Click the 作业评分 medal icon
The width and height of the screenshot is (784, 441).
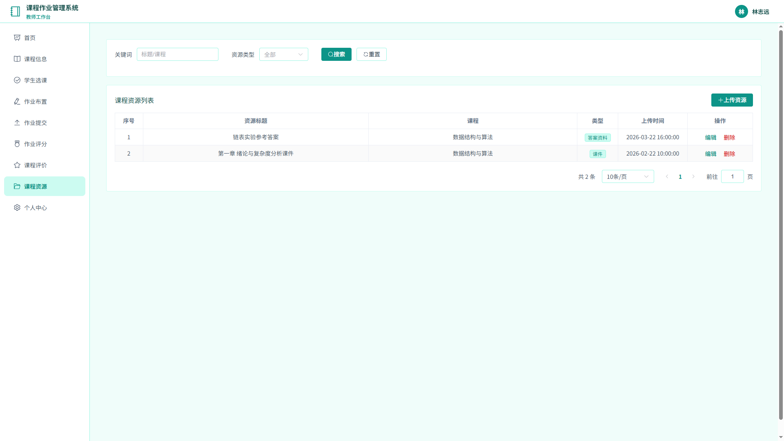(x=17, y=144)
